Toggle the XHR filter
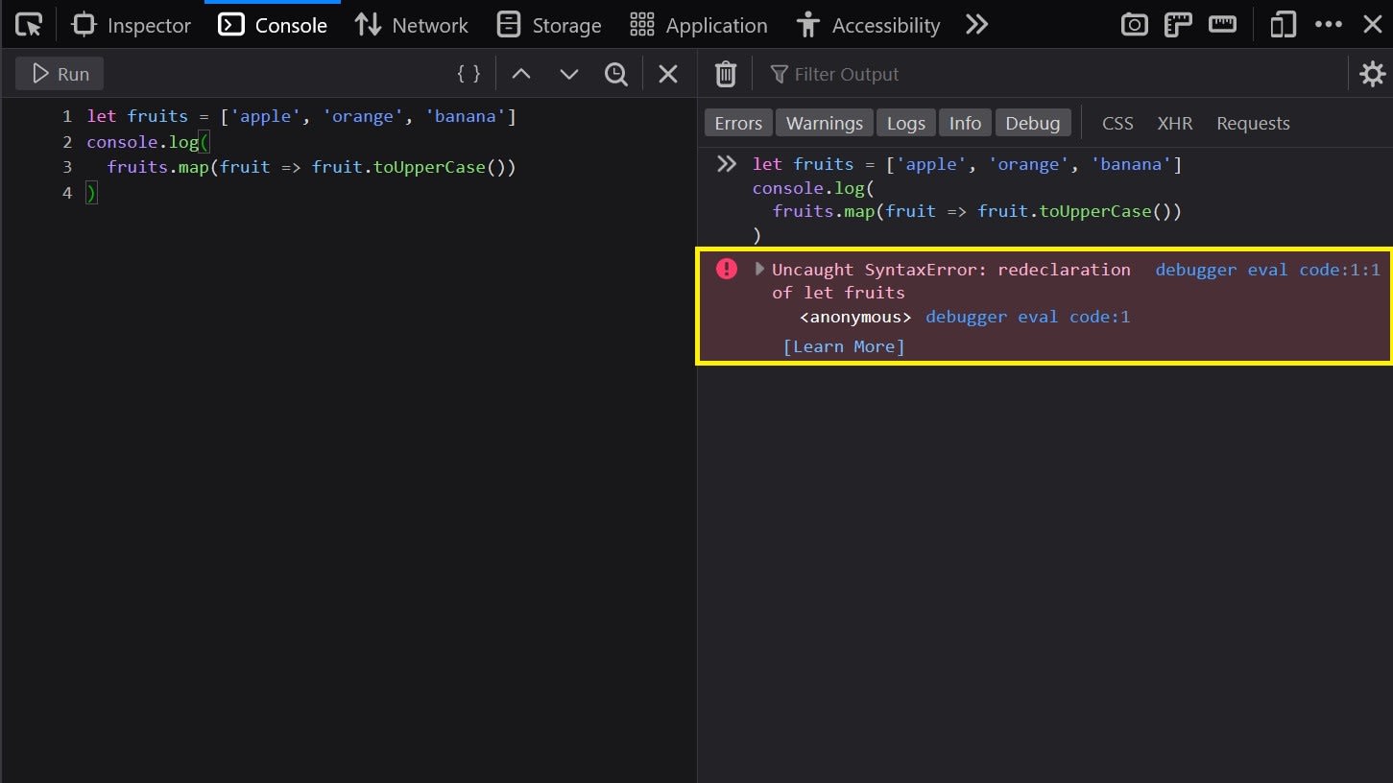Screen dimensions: 1393x783 tap(1175, 123)
